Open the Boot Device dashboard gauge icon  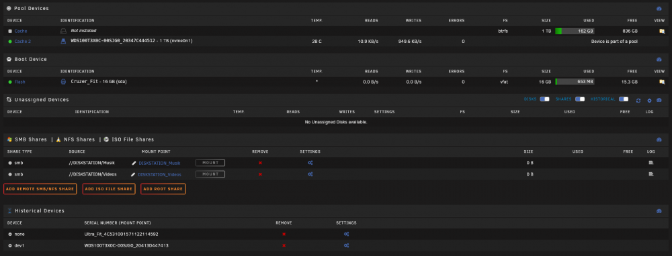pos(659,60)
